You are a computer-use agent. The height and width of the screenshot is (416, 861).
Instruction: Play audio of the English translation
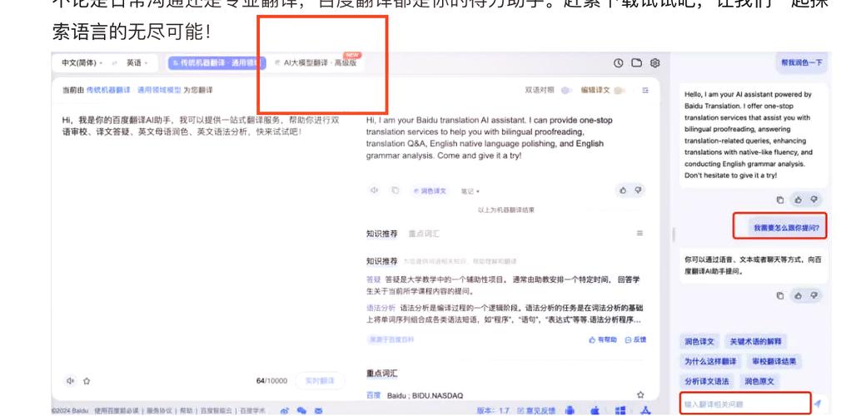375,191
